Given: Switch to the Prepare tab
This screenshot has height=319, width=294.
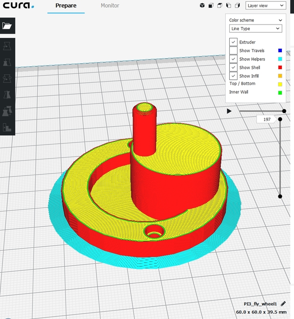Looking at the screenshot, I should pos(66,6).
